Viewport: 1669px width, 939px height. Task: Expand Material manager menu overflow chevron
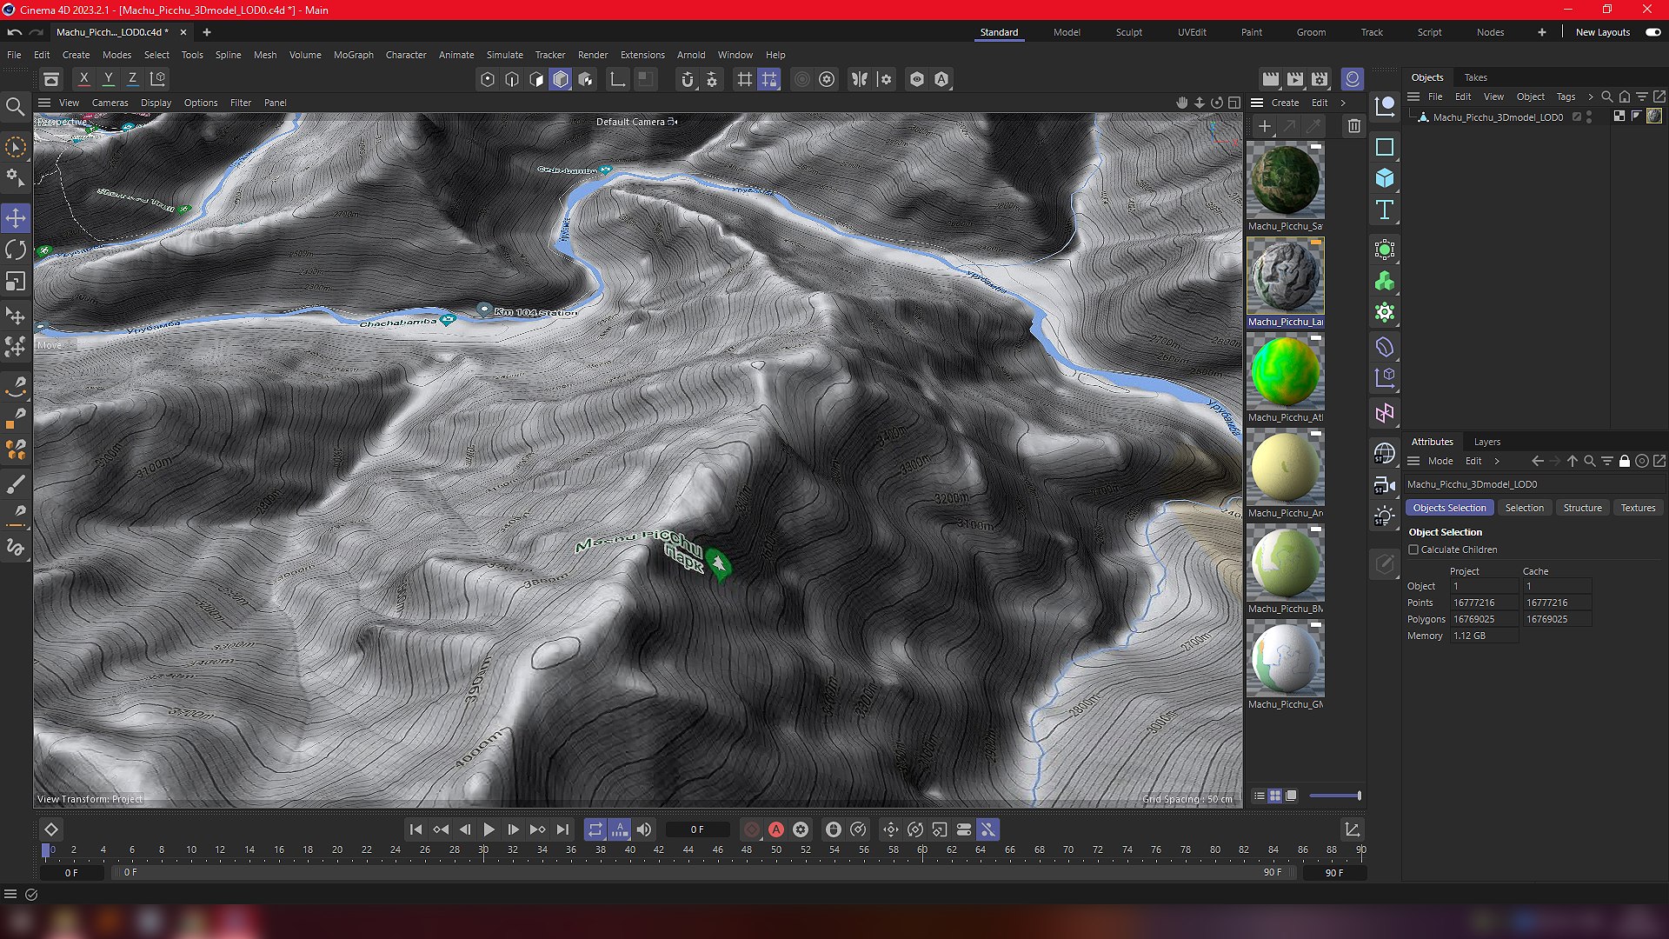(x=1343, y=103)
